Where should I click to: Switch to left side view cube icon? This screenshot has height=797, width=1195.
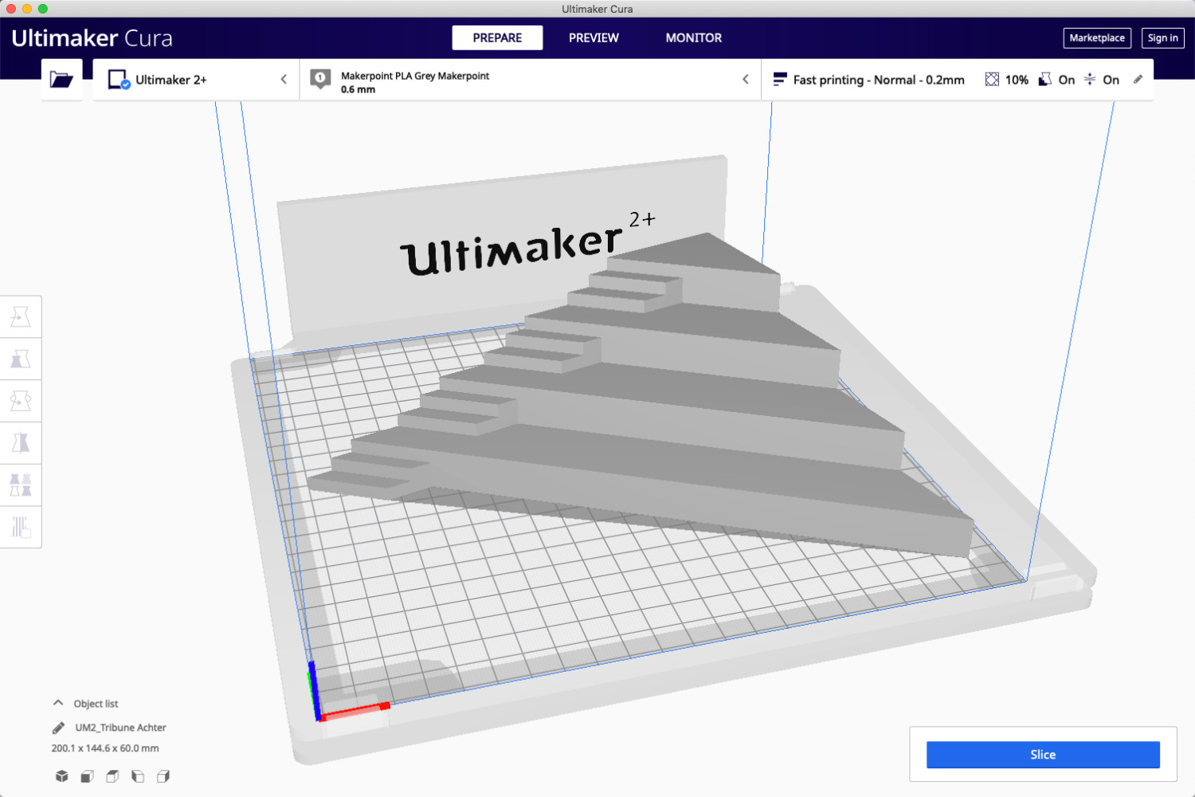pyautogui.click(x=138, y=776)
